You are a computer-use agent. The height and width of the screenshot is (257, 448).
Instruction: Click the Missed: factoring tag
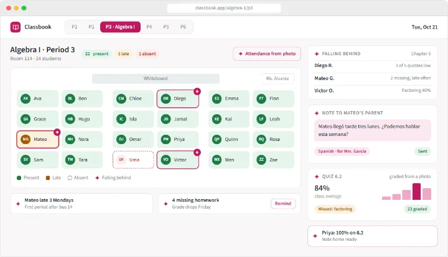coord(335,209)
